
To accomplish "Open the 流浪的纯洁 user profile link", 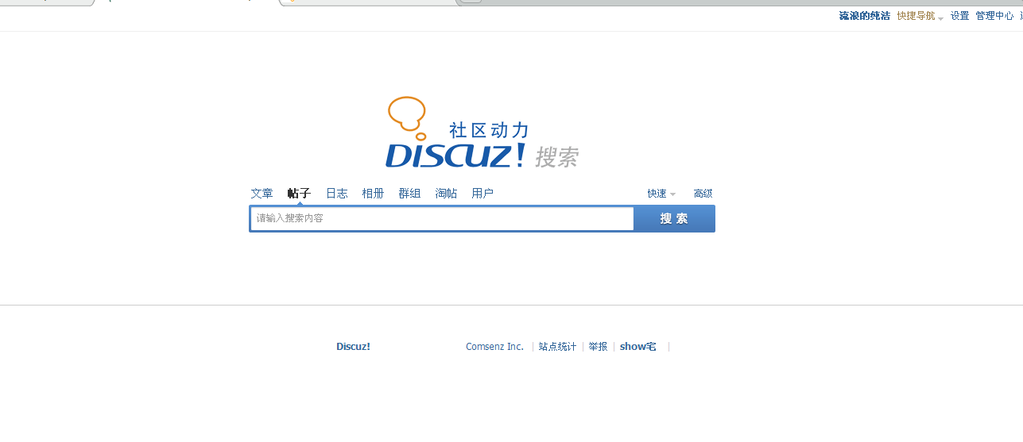I will (x=865, y=16).
